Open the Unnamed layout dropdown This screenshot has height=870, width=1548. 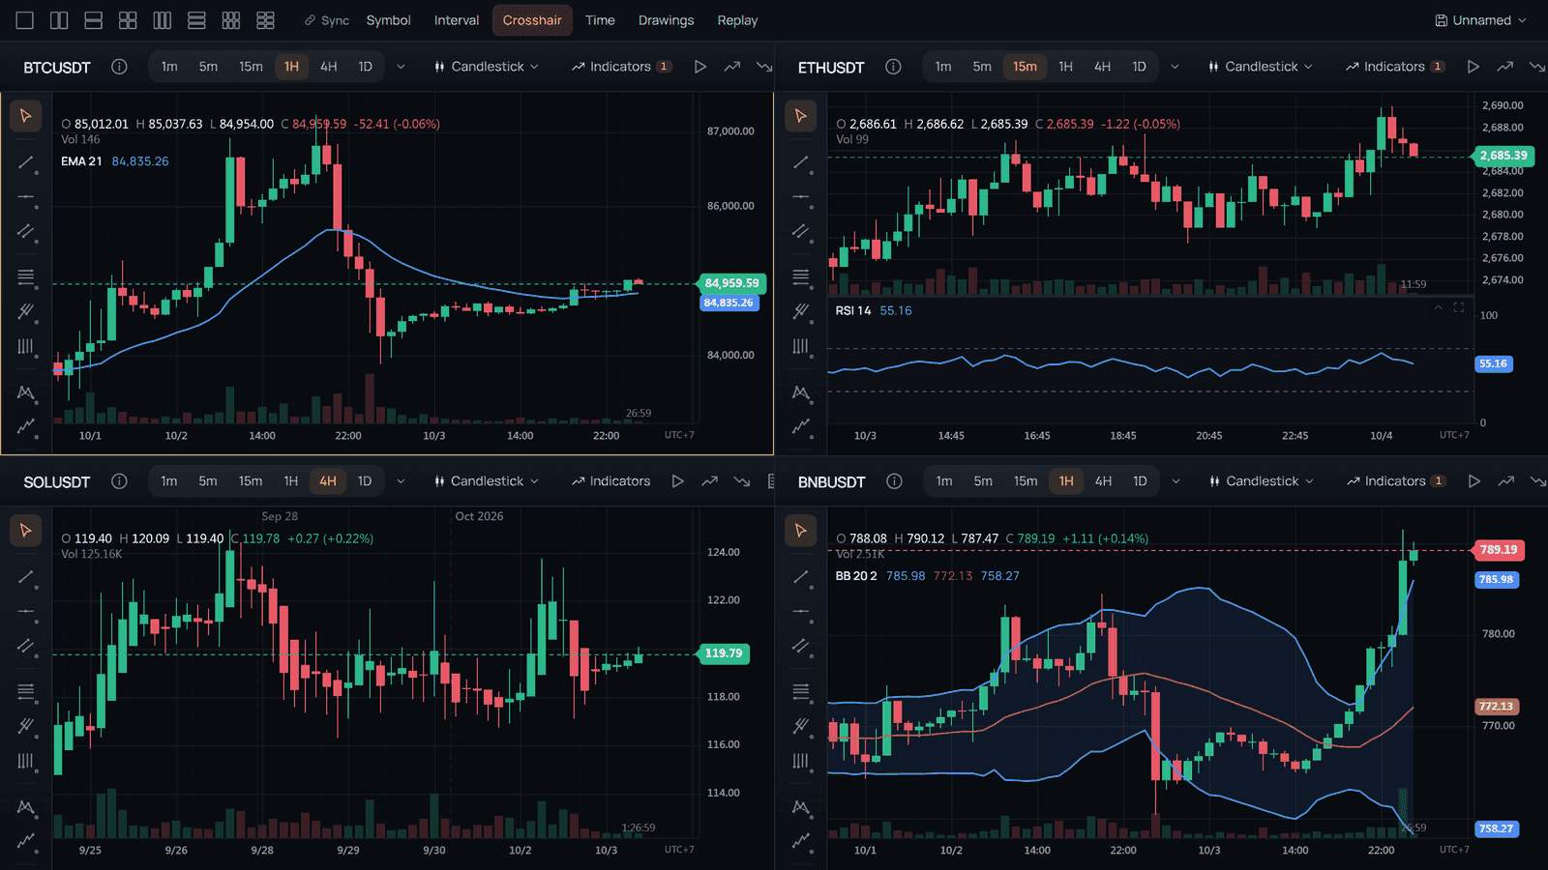1480,20
